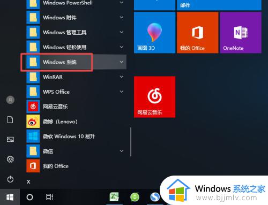Expand the Windows 附件 chevron
Viewport: 268px width, 205px height.
click(x=122, y=17)
